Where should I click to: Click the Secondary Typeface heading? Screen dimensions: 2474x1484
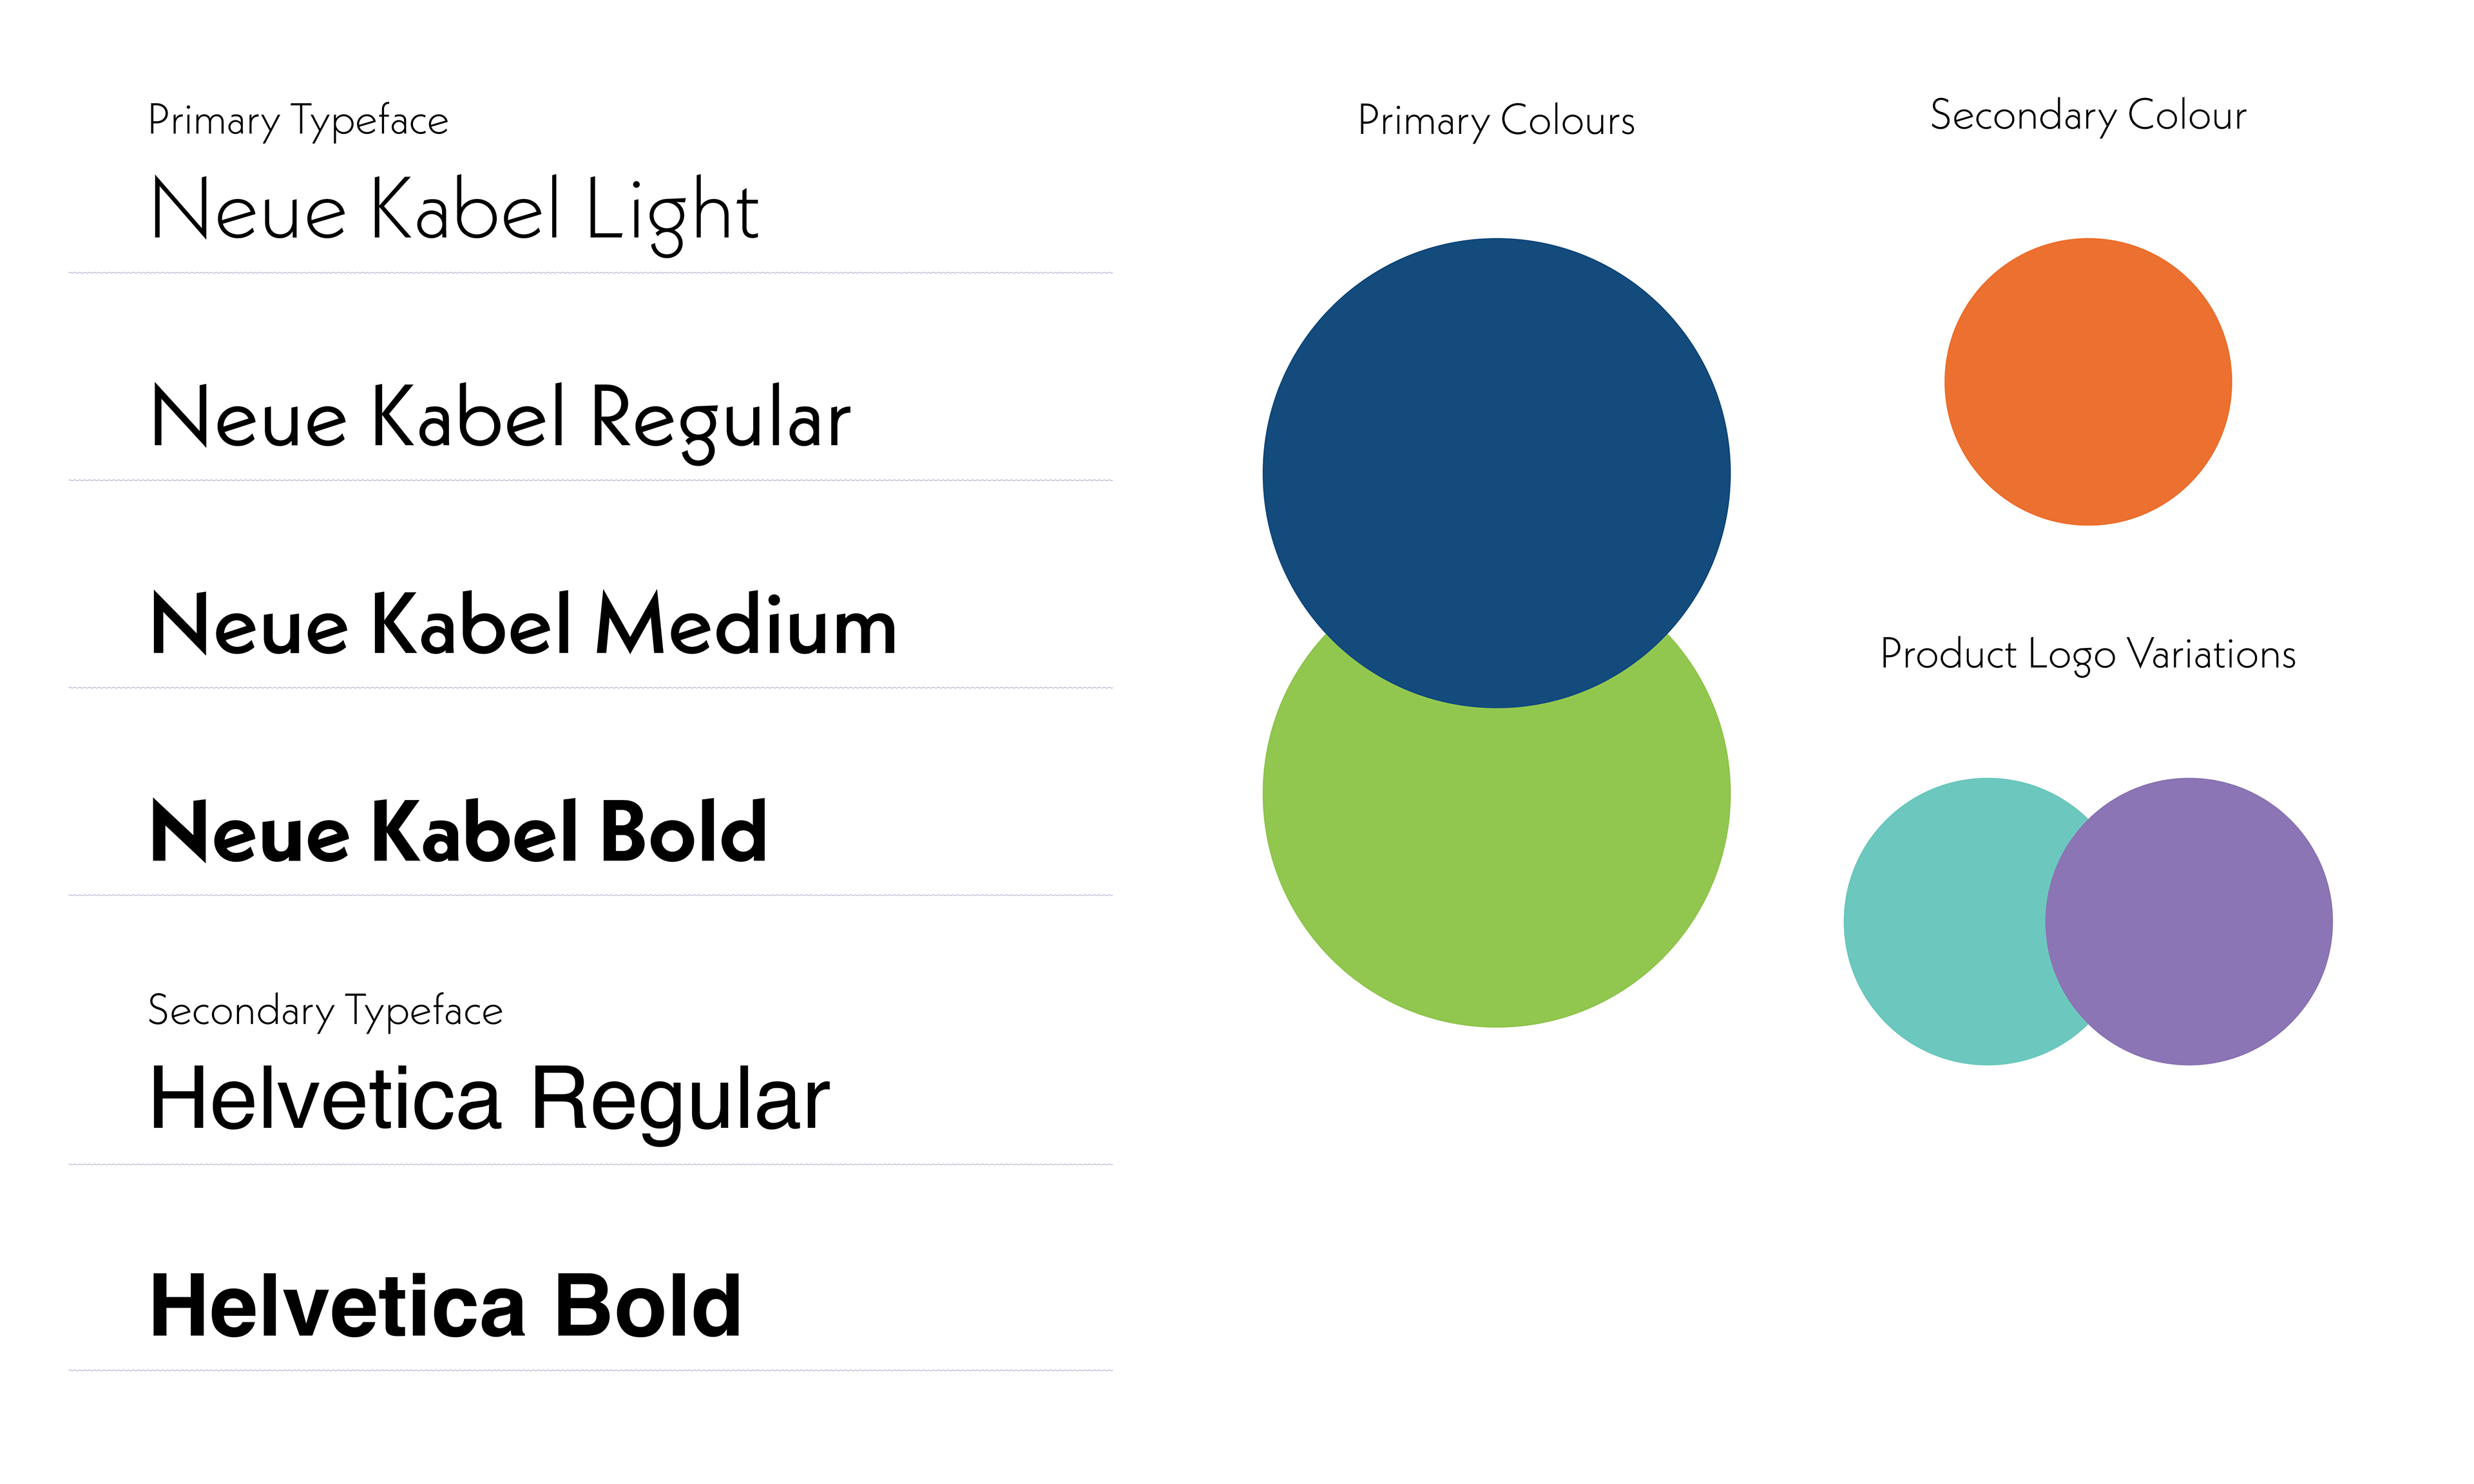[x=325, y=1011]
